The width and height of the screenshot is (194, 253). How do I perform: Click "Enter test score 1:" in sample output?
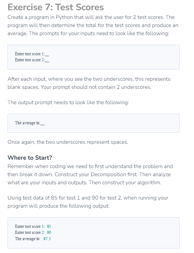tap(30, 226)
